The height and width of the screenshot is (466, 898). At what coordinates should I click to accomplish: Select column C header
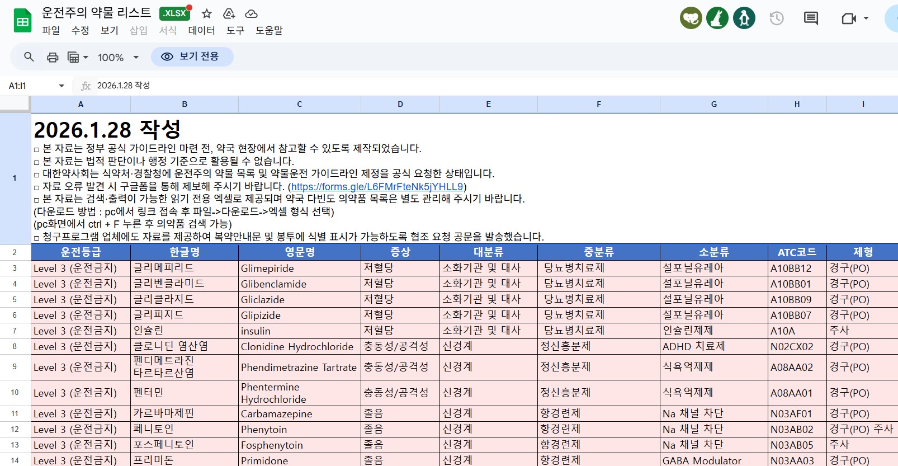(300, 104)
